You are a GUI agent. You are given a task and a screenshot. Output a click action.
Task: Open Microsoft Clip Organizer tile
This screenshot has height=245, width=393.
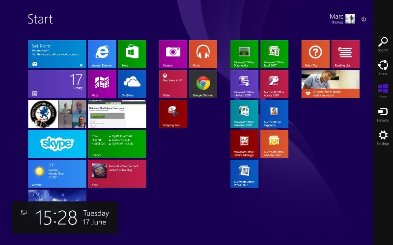click(x=274, y=114)
